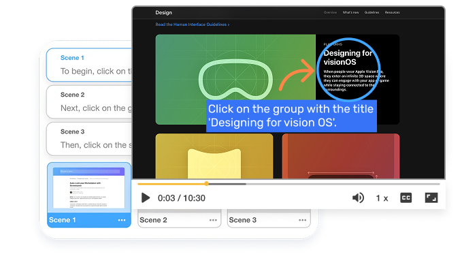The image size is (462, 271).
Task: Open the Guidelines nav item
Action: (372, 12)
